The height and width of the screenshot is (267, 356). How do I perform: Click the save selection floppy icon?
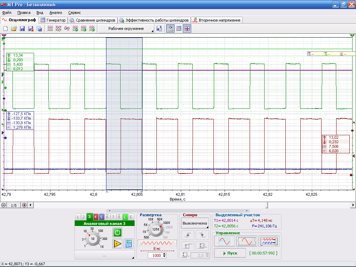click(x=39, y=29)
